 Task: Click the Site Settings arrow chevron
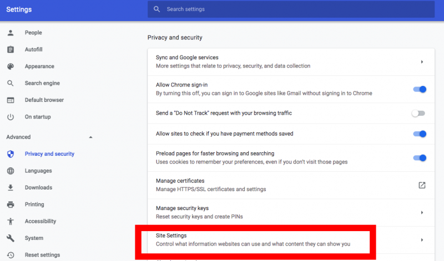(x=422, y=240)
